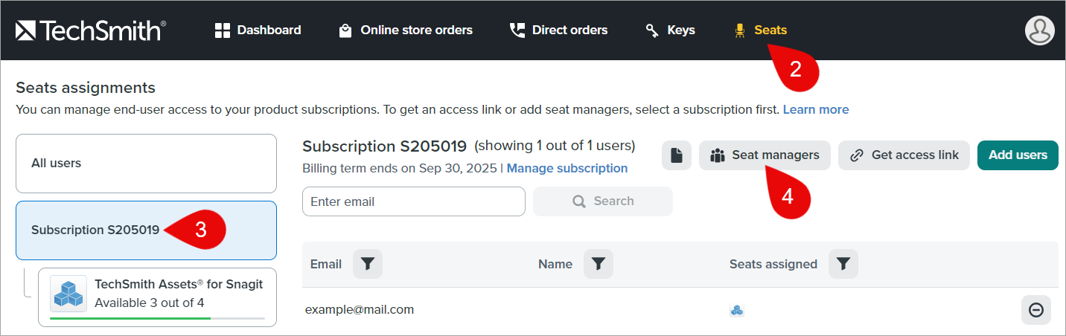Open the Seat managers button
The width and height of the screenshot is (1066, 336).
pyautogui.click(x=765, y=155)
